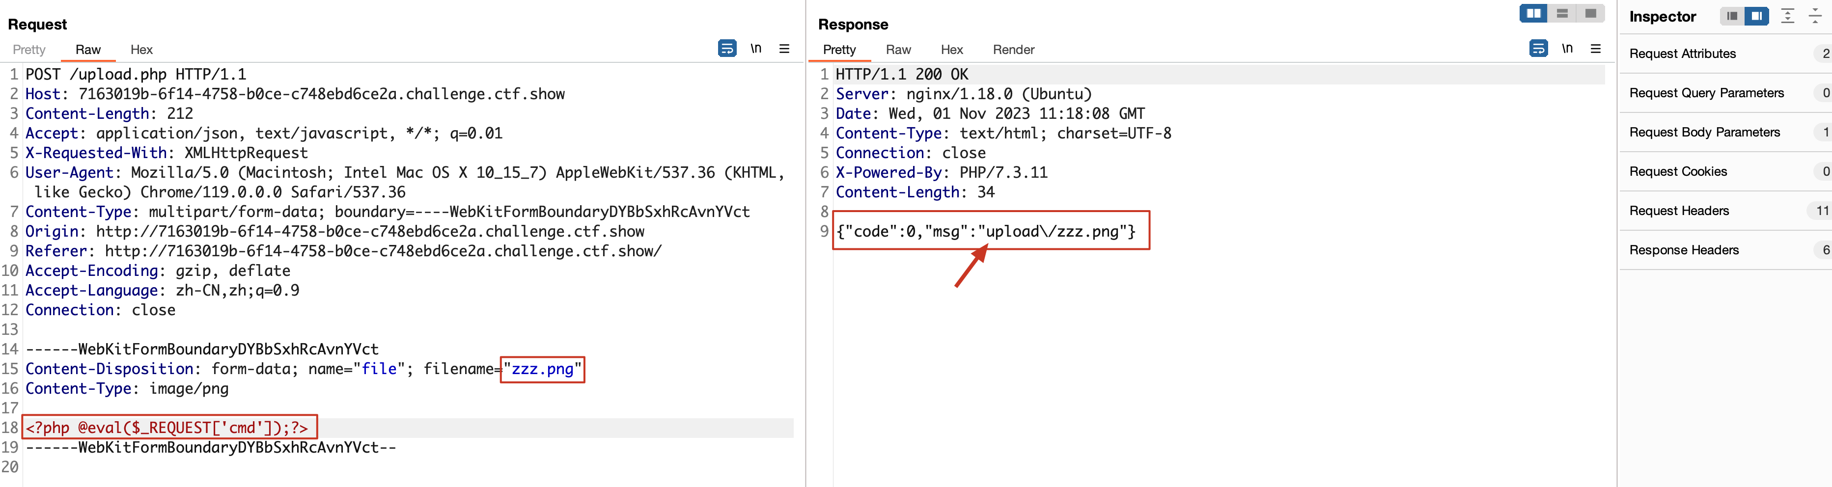
Task: Click the Referer header line
Action: pyautogui.click(x=343, y=251)
